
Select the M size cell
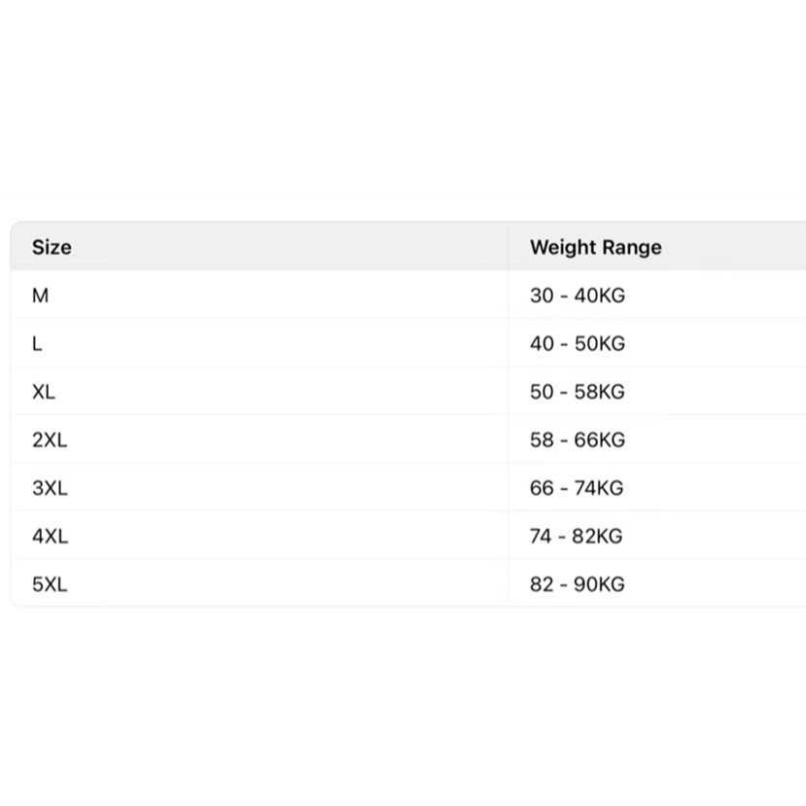click(x=40, y=296)
